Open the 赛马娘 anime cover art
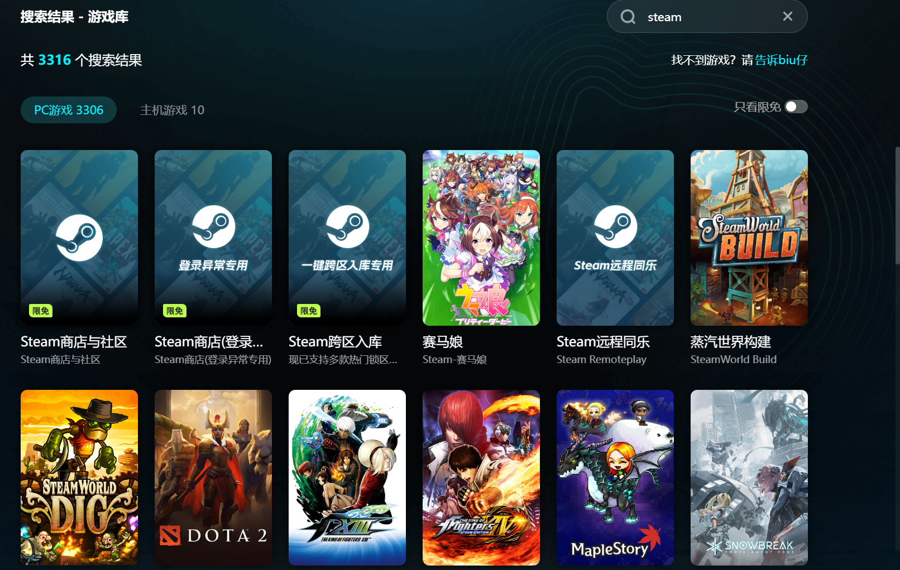This screenshot has height=570, width=900. click(x=481, y=238)
